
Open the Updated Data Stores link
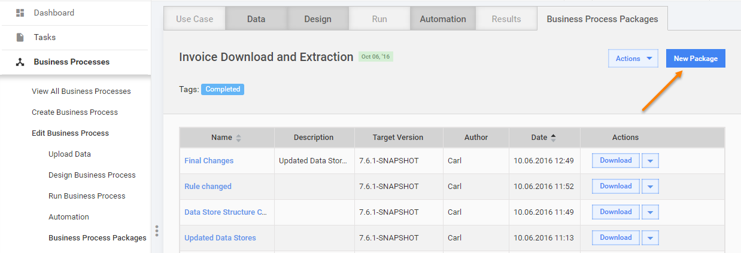click(x=220, y=238)
